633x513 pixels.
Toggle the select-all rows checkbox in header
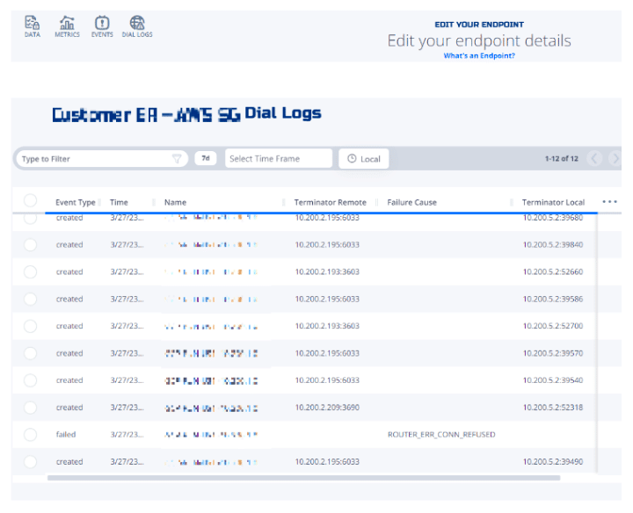point(30,201)
